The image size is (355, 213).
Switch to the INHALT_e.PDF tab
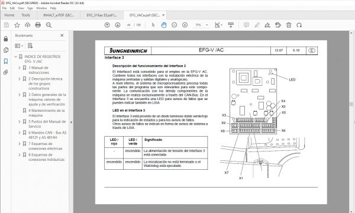click(x=58, y=15)
